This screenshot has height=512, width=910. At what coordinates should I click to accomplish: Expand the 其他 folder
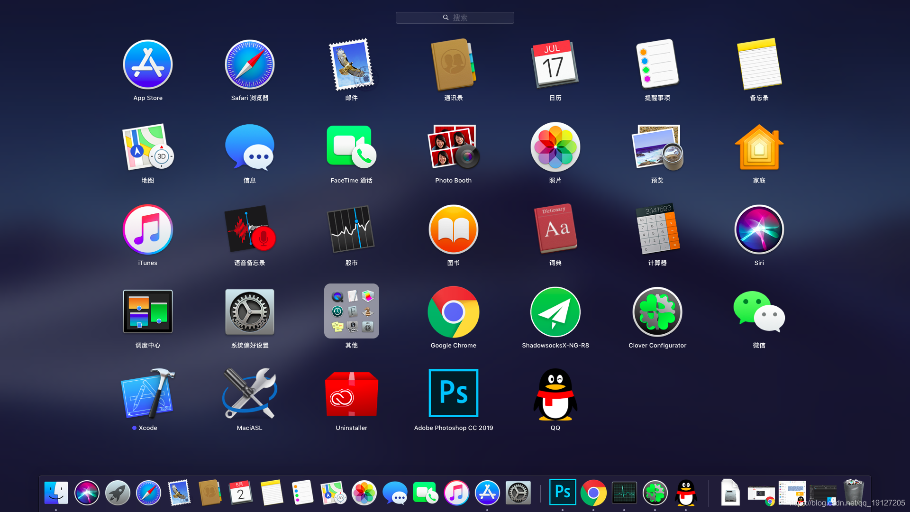pyautogui.click(x=351, y=311)
